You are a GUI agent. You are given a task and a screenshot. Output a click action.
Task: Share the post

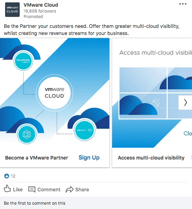pos(77,189)
